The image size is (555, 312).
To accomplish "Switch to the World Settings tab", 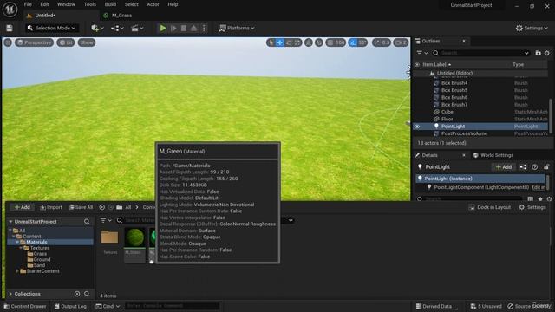I will [x=493, y=155].
